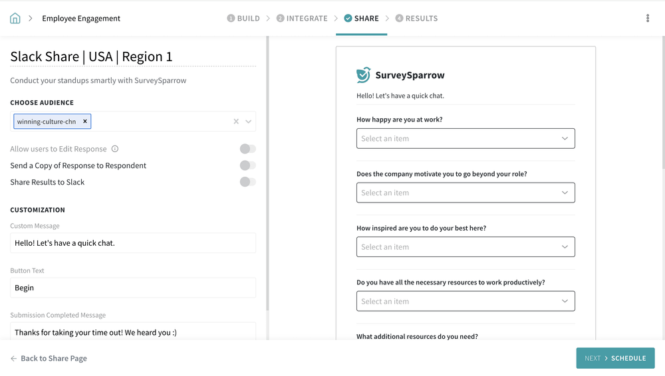Image resolution: width=665 pixels, height=376 pixels.
Task: Clear all selected audiences with X icon
Action: 236,122
